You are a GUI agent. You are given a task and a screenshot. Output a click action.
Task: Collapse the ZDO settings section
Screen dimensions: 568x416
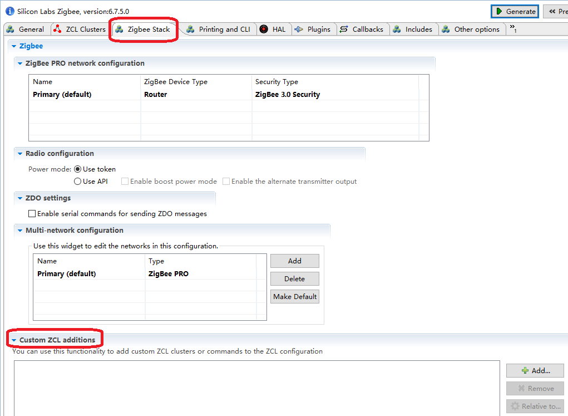point(20,198)
